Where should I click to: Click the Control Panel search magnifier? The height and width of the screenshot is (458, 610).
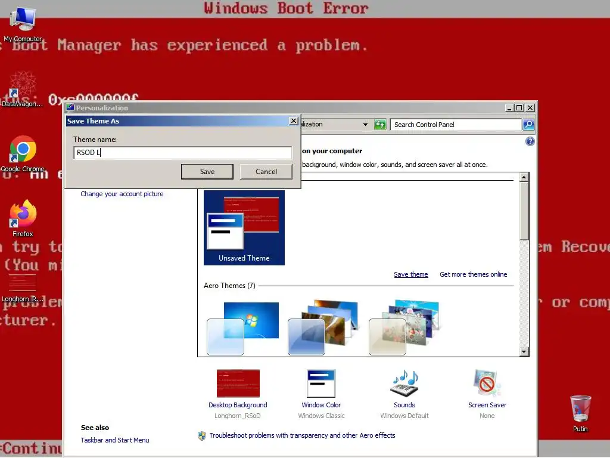tap(528, 125)
